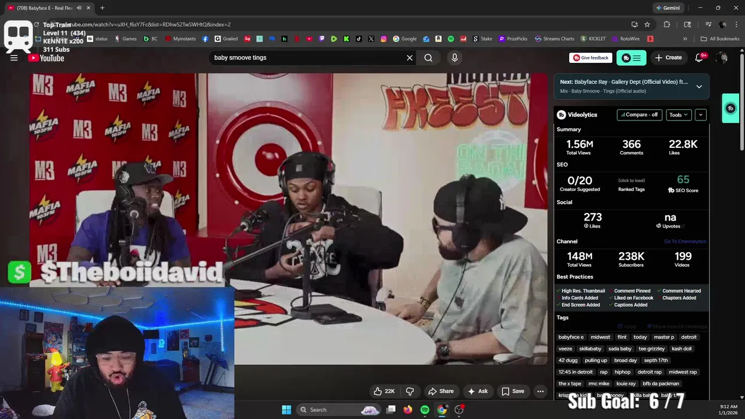Open Spotify from the taskbar
745x419 pixels.
(x=425, y=410)
